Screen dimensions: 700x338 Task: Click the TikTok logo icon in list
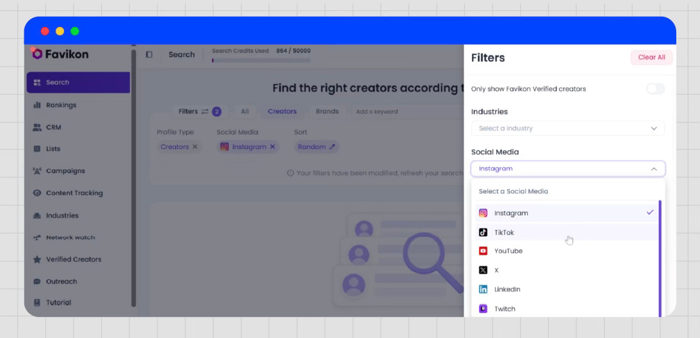(x=483, y=232)
